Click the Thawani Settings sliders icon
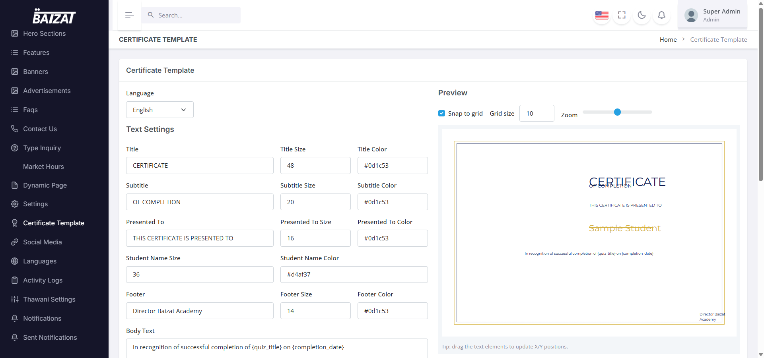This screenshot has width=764, height=358. click(x=15, y=299)
